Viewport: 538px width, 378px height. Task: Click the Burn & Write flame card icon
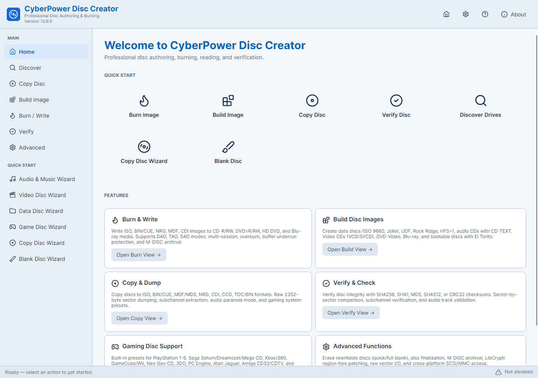click(x=115, y=220)
